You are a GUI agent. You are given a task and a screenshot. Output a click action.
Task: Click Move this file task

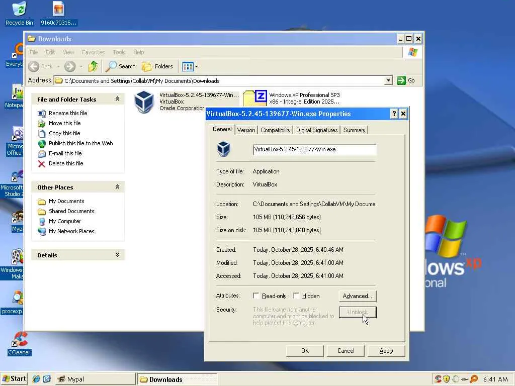[x=65, y=123]
